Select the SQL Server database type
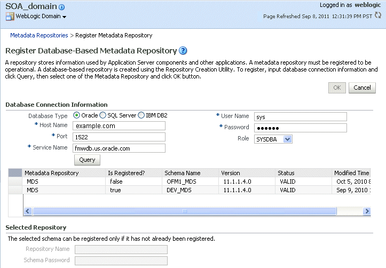Screen dimensions: 386x268 pos(103,115)
